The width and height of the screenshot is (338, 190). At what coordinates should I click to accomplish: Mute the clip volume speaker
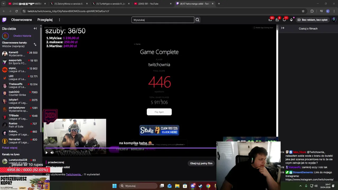[x=52, y=153]
